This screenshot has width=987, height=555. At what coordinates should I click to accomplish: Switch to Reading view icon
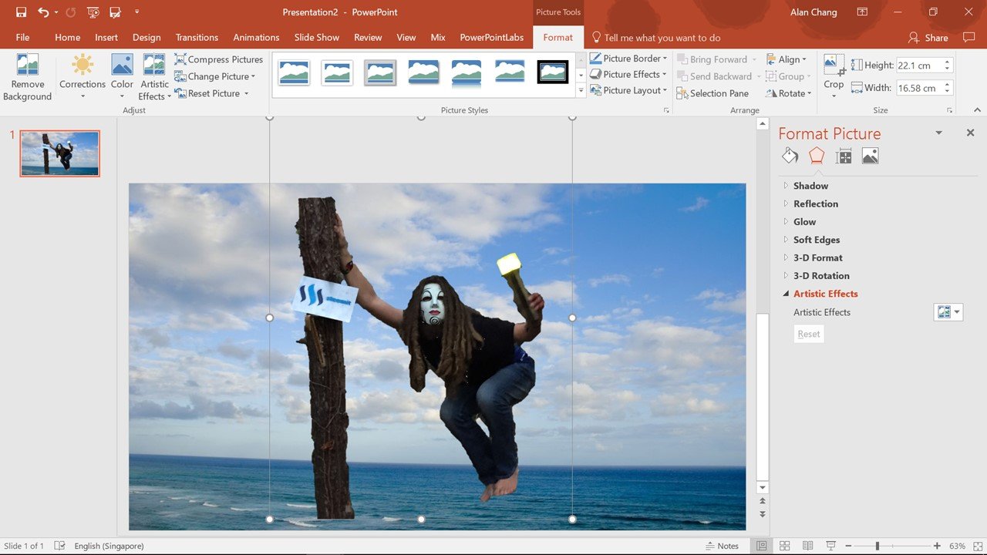pos(808,546)
